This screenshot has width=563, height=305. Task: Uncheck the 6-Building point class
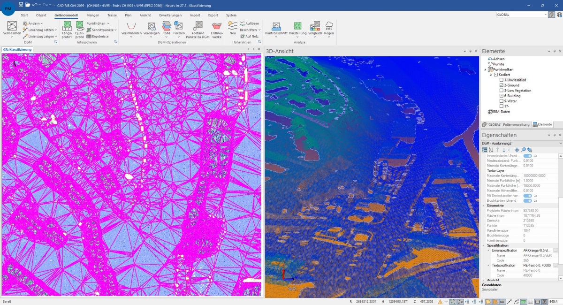point(502,96)
